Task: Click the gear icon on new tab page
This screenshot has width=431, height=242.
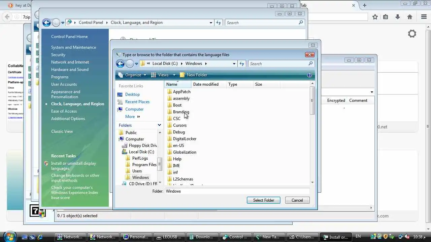Action: point(412,34)
